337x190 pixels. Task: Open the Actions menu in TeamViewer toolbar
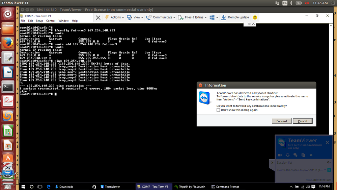coord(114,18)
